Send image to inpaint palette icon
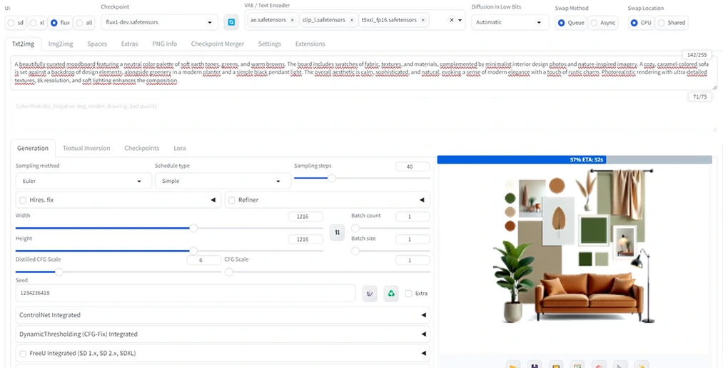Viewport: 723px width, 368px height. click(599, 365)
